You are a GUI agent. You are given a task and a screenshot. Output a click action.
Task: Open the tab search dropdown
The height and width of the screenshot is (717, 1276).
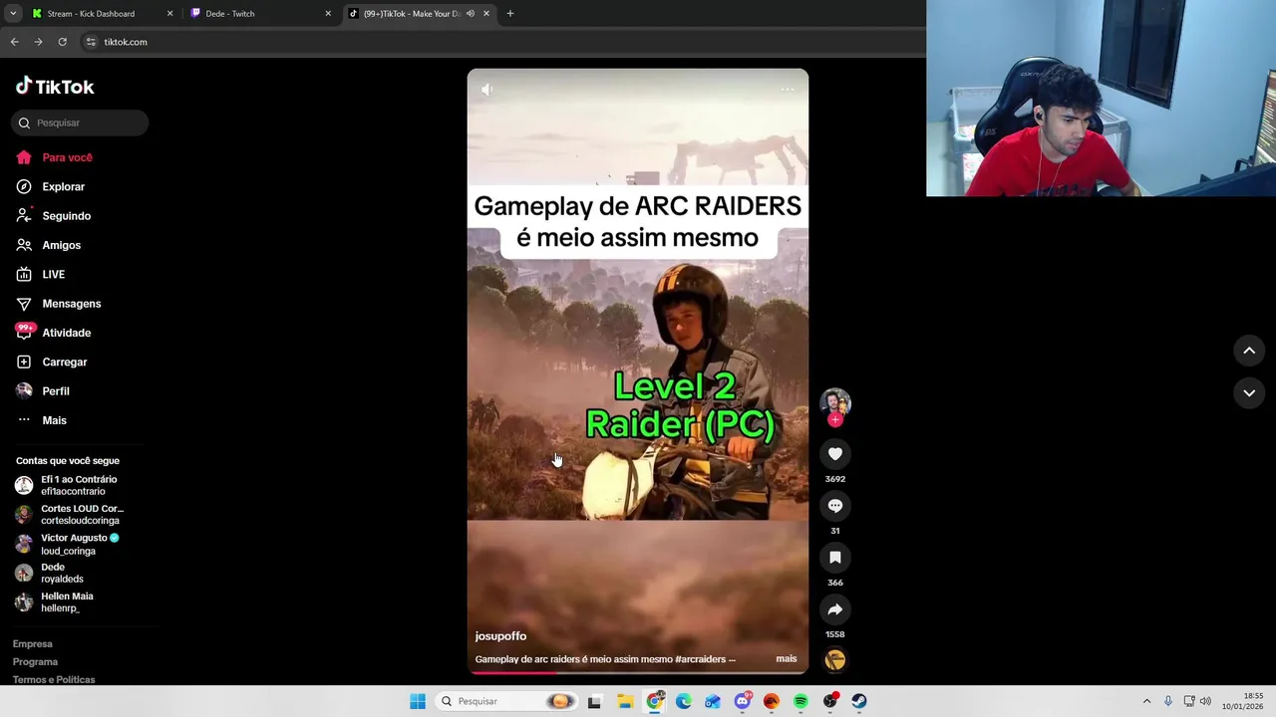coord(12,14)
